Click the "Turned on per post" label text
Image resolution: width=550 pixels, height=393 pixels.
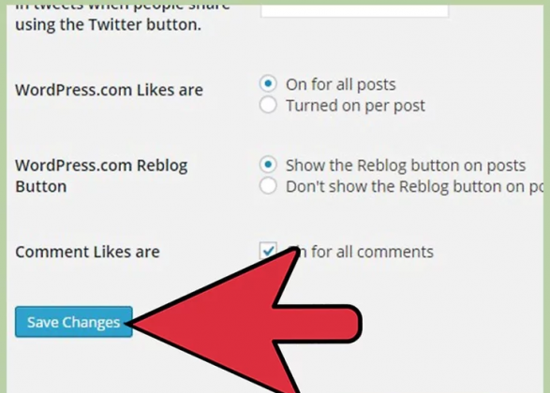355,106
